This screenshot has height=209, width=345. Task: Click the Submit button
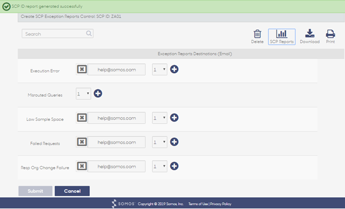[35, 191]
